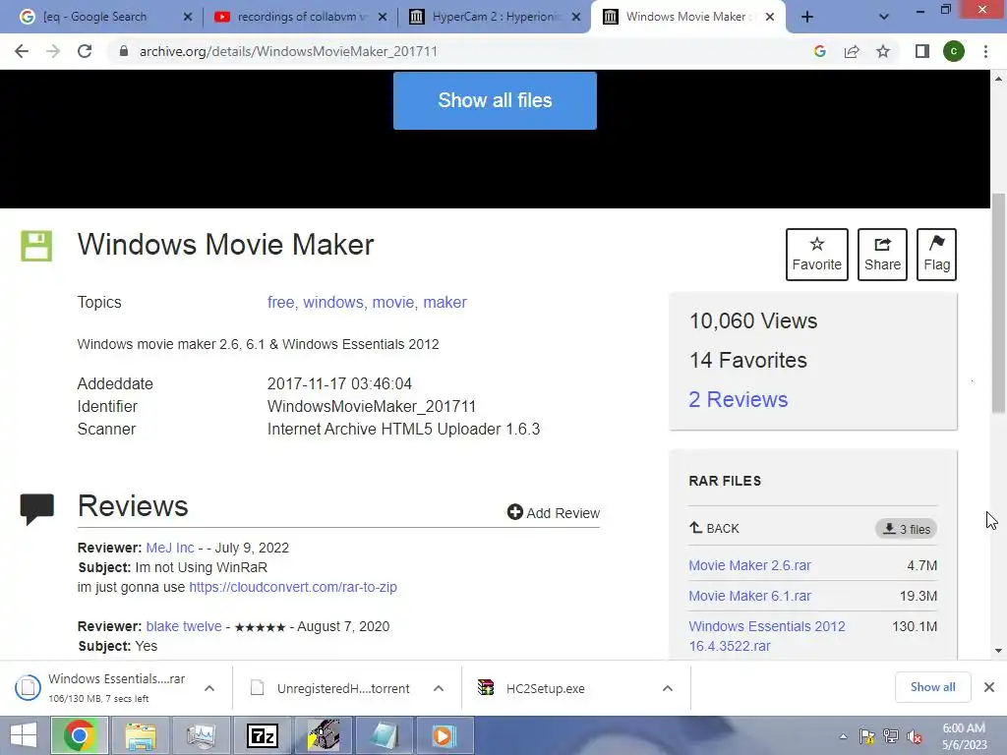The height and width of the screenshot is (755, 1007).
Task: Download Movie Maker 6.1.rar
Action: [x=749, y=596]
